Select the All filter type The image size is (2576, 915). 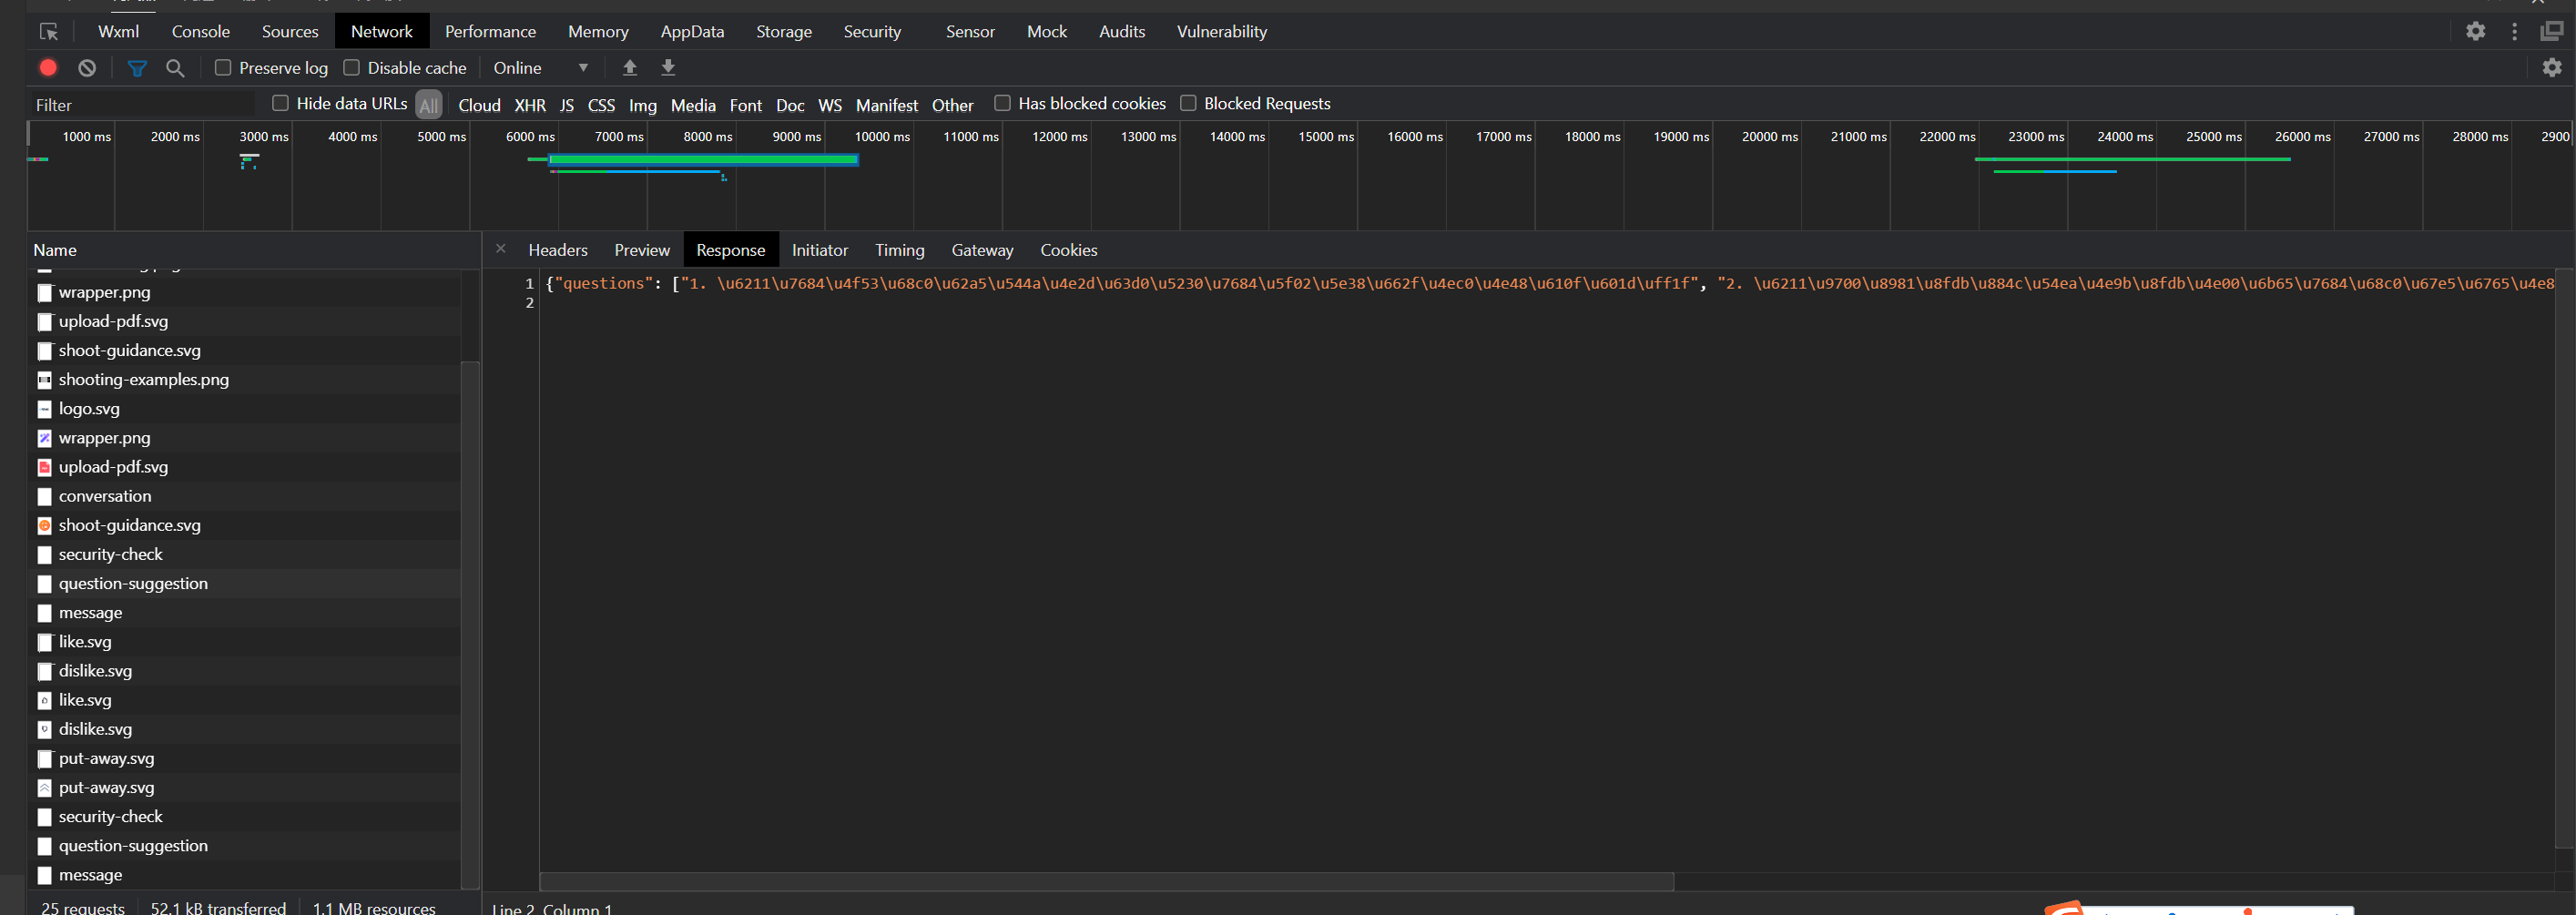pos(429,105)
